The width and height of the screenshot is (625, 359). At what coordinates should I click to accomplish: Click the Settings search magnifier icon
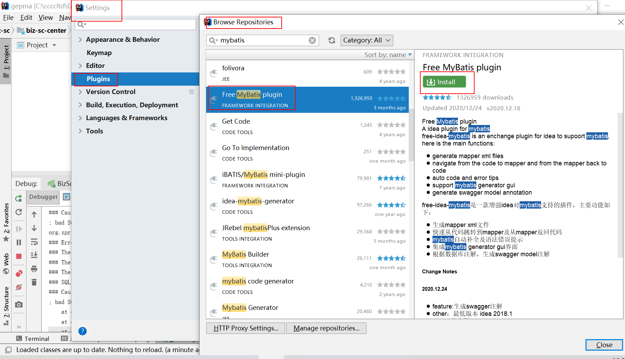click(x=81, y=24)
